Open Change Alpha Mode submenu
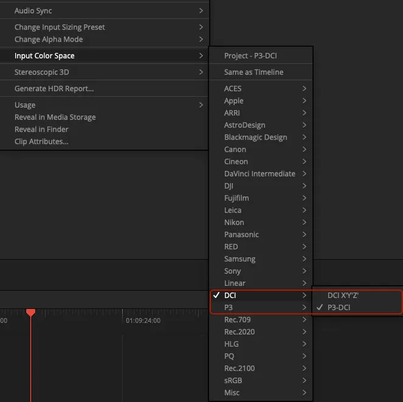The height and width of the screenshot is (402, 403). click(x=49, y=40)
